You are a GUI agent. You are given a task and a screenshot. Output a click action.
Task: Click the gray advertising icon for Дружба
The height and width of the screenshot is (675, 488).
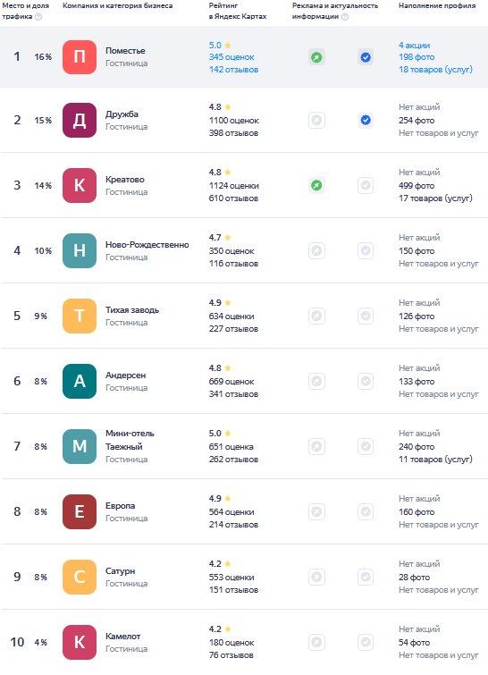(316, 120)
